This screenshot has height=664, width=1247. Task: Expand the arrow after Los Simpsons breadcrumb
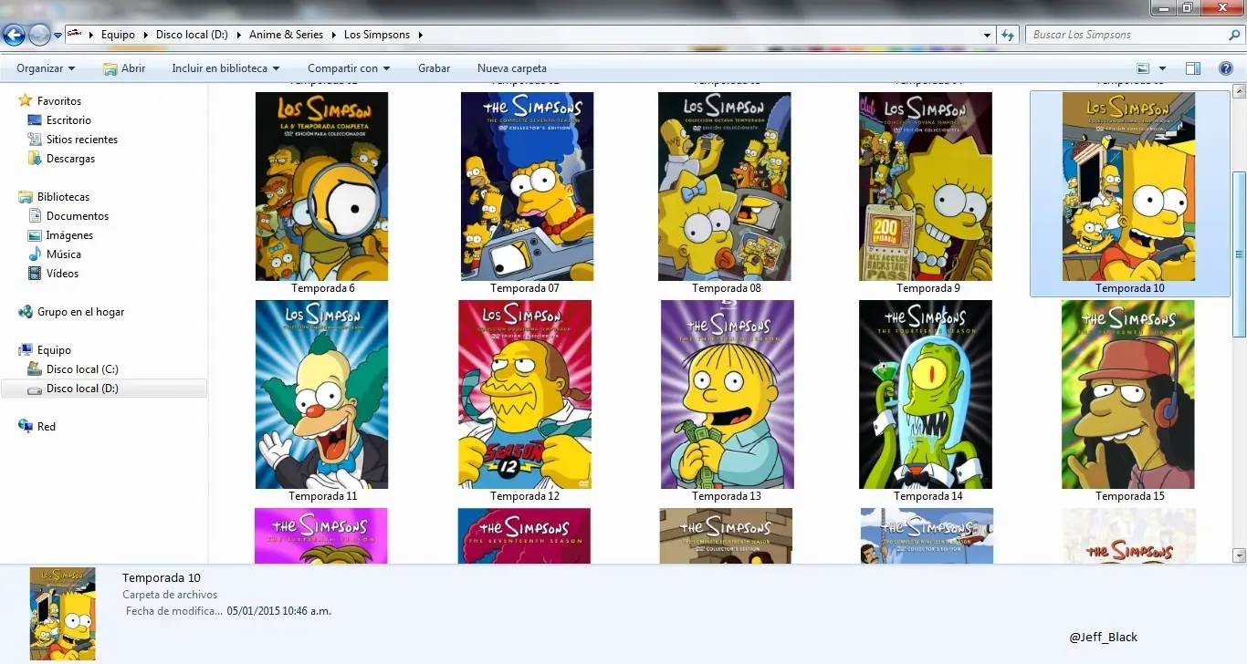click(420, 35)
